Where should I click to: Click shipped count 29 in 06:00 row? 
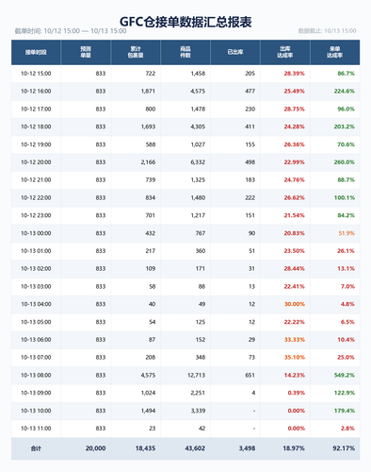pyautogui.click(x=251, y=340)
